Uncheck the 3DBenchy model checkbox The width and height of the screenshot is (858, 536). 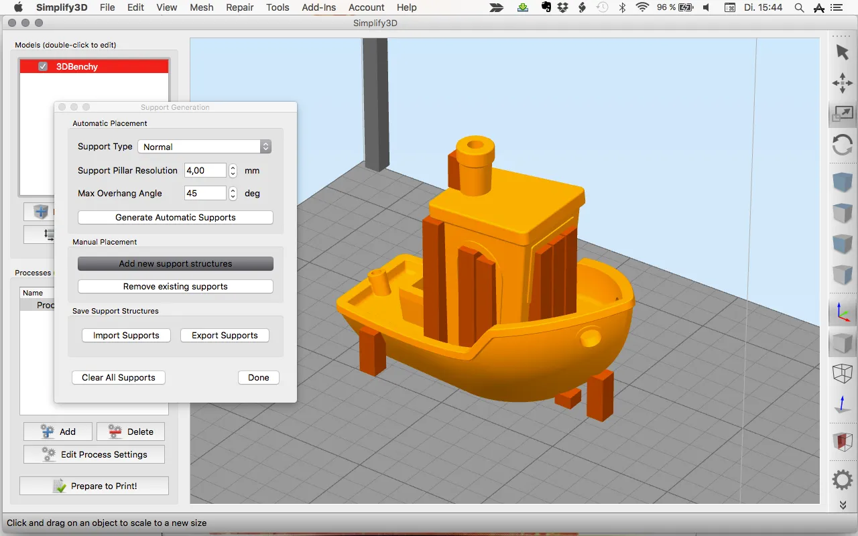[43, 66]
